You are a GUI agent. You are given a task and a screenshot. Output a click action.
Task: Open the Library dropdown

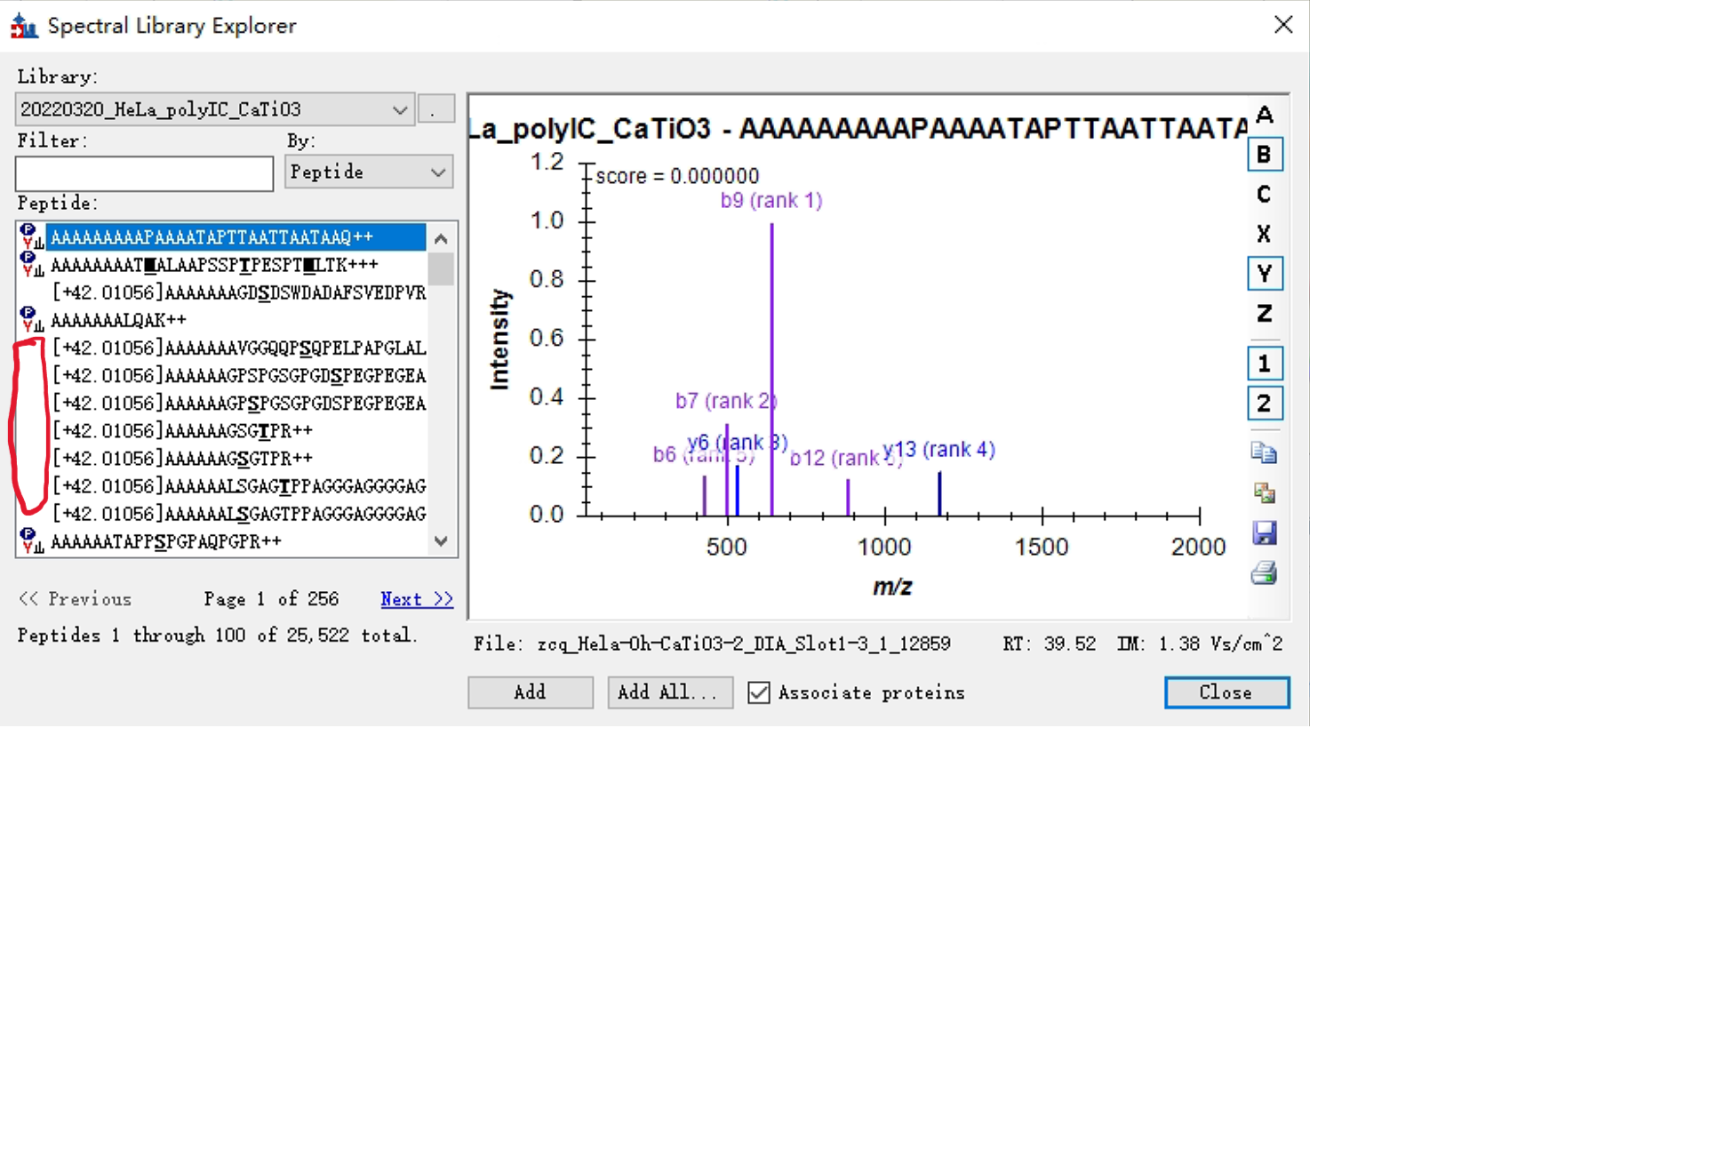pos(399,109)
